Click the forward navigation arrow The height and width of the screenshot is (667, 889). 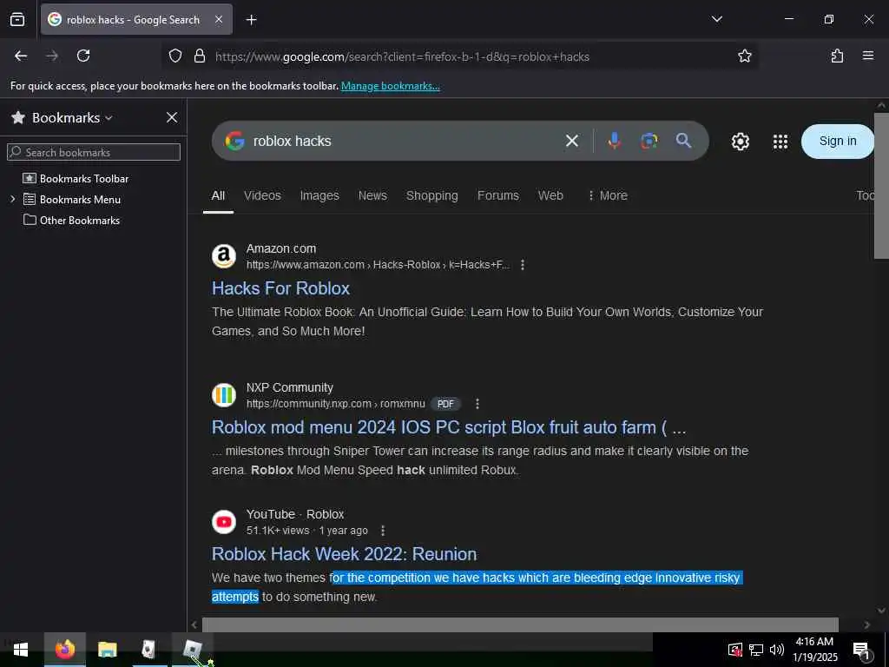coord(52,56)
